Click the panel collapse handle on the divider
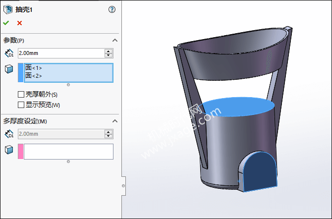The width and height of the screenshot is (332, 219). point(123,186)
